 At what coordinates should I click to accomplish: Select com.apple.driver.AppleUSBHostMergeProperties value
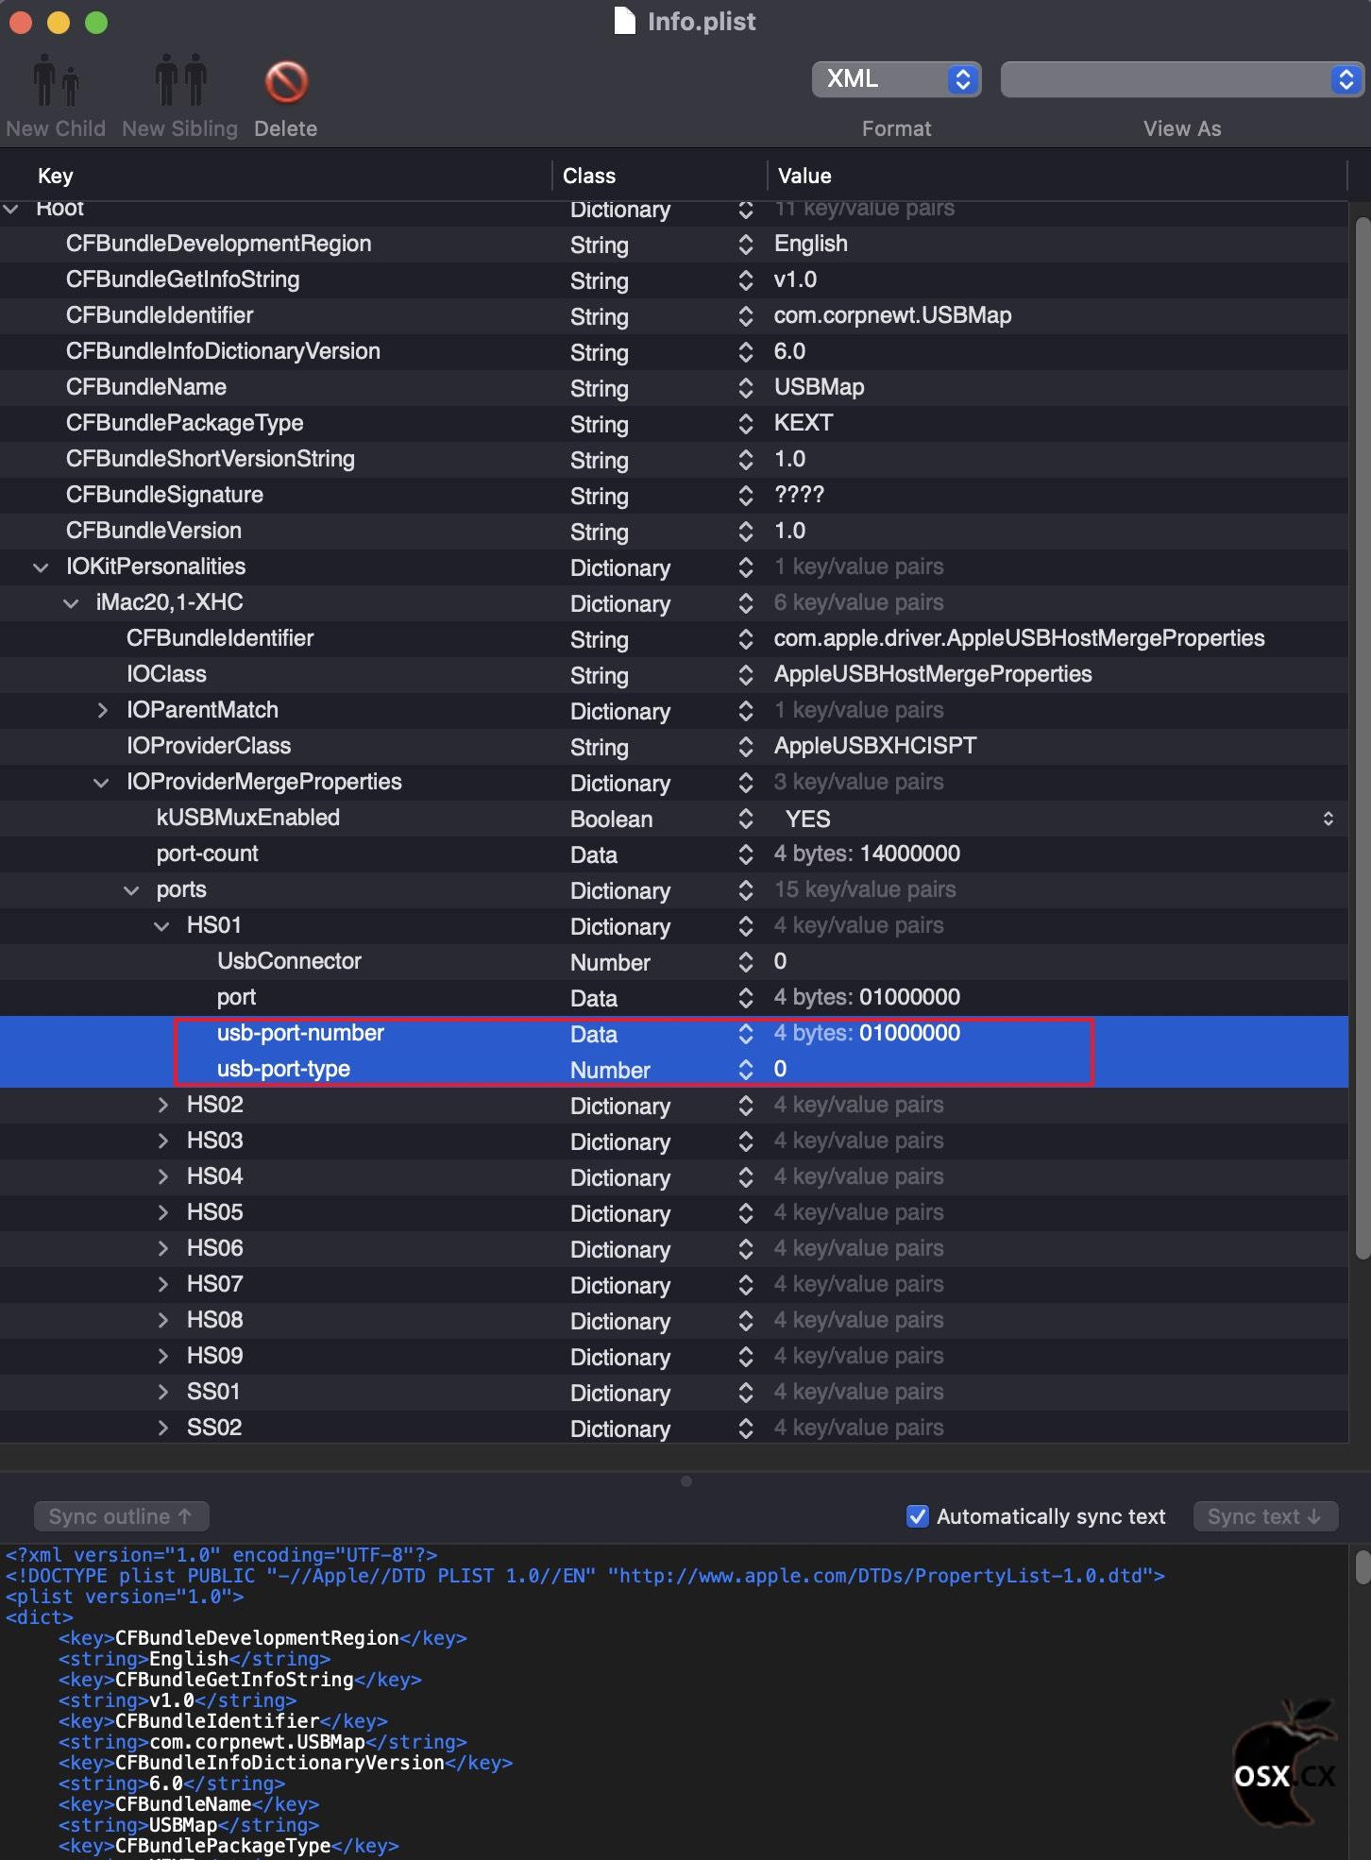pyautogui.click(x=1019, y=638)
